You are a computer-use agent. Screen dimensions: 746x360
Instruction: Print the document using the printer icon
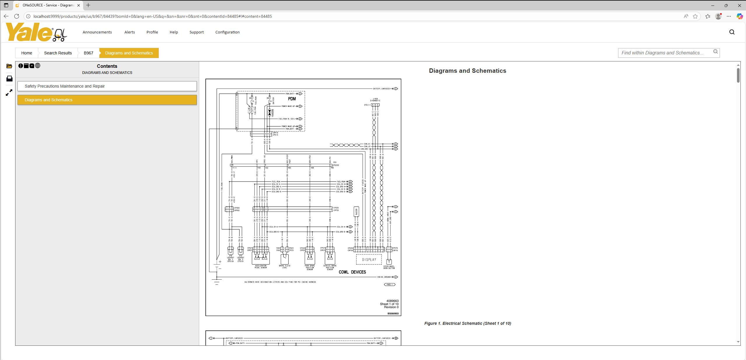tap(9, 78)
